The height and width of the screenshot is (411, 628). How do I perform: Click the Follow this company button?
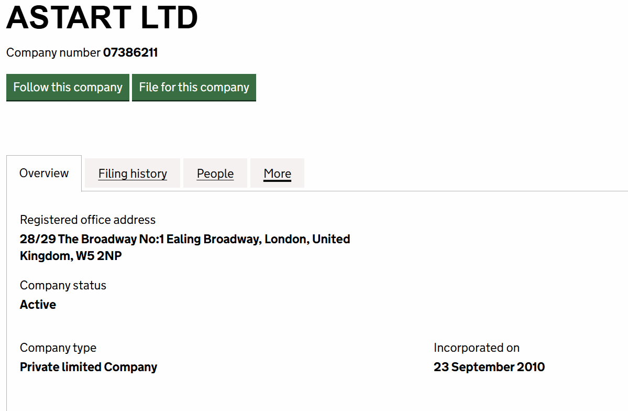pyautogui.click(x=68, y=88)
